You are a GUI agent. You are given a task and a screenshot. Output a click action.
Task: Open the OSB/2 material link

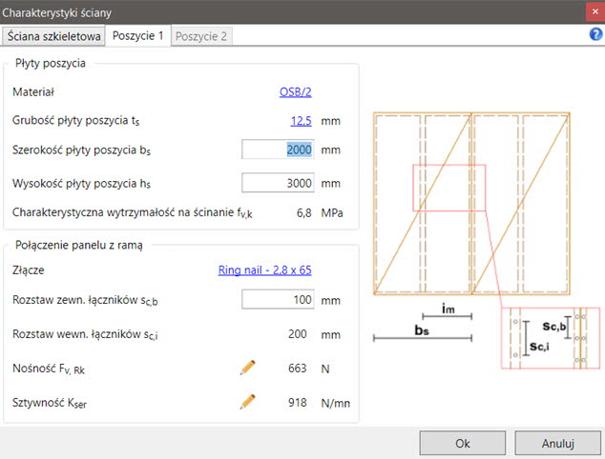(295, 92)
